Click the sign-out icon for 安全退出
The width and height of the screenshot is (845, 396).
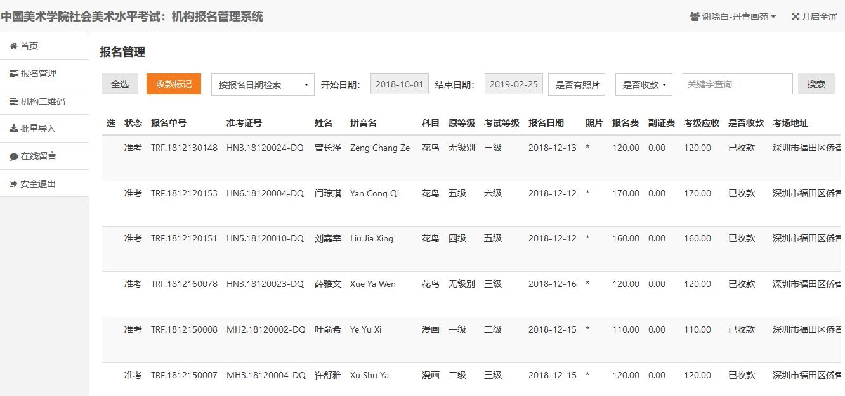(13, 184)
